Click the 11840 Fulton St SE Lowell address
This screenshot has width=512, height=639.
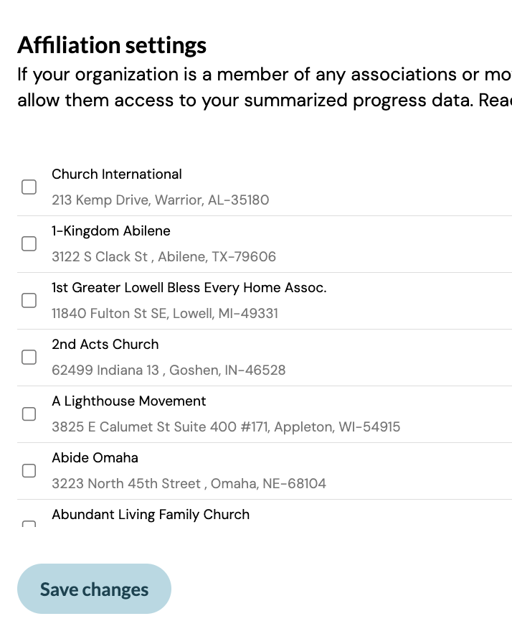click(165, 314)
